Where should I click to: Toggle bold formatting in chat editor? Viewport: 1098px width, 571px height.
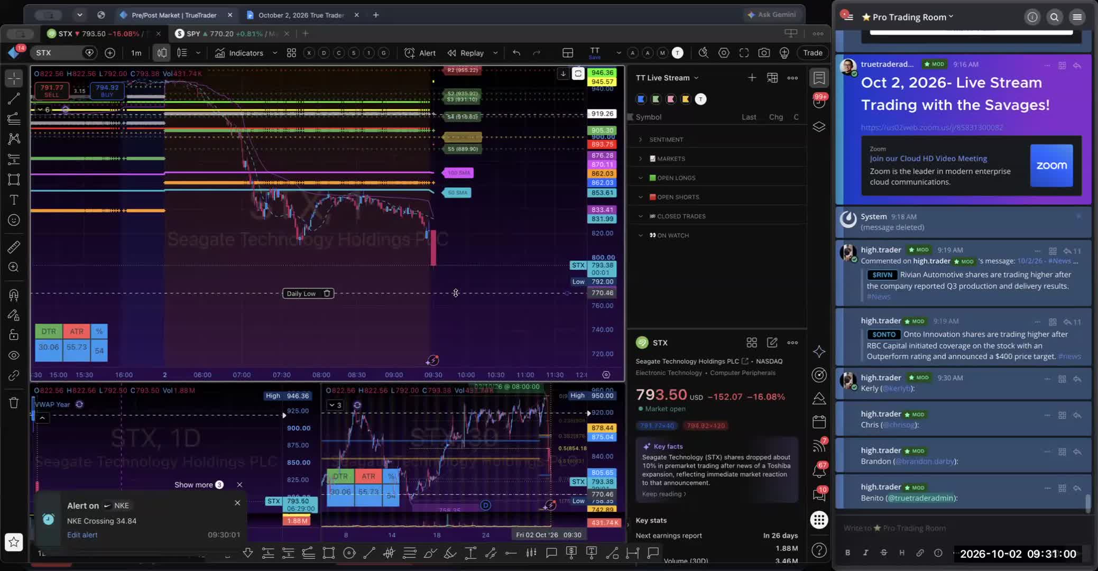coord(847,552)
